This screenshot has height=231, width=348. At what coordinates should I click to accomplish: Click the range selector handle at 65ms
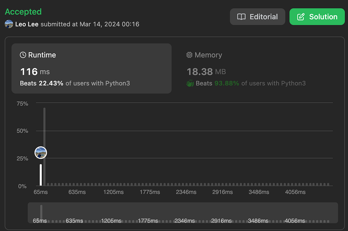(41, 212)
